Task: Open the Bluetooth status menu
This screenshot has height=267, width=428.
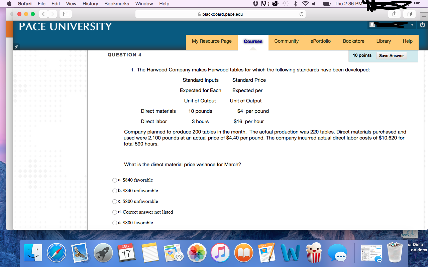Action: [295, 4]
